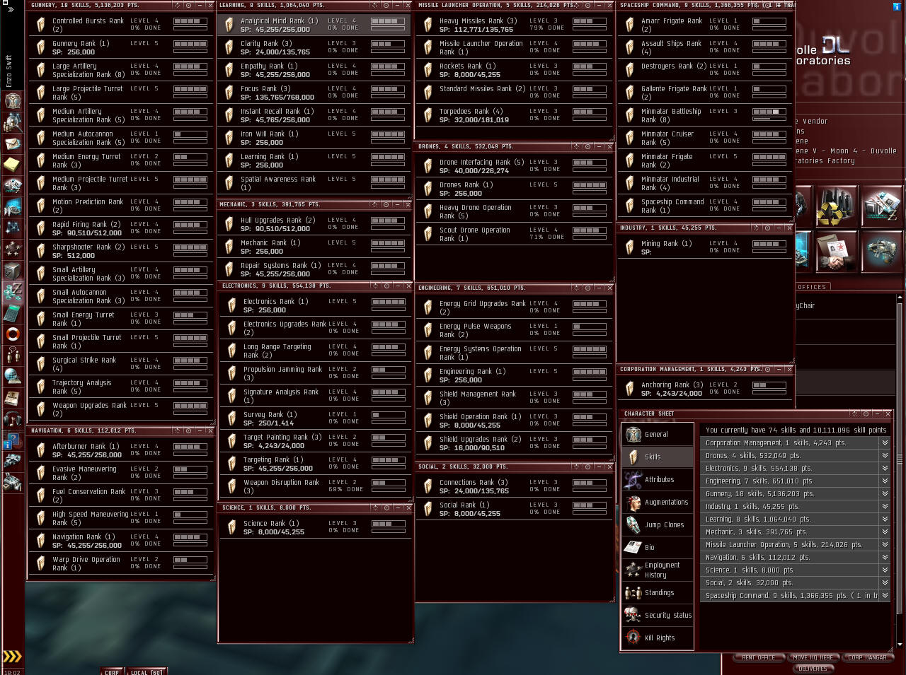Click the Scout Drone Operation level bar
Screen dimensions: 906x675
pos(589,231)
